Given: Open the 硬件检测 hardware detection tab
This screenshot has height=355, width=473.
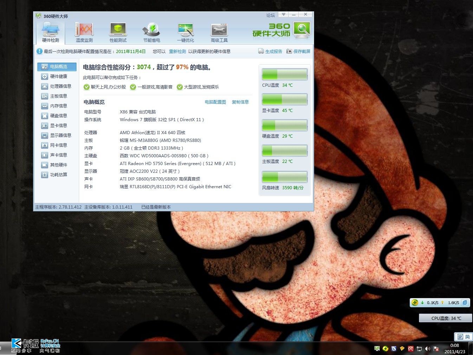Looking at the screenshot, I should click(x=51, y=32).
